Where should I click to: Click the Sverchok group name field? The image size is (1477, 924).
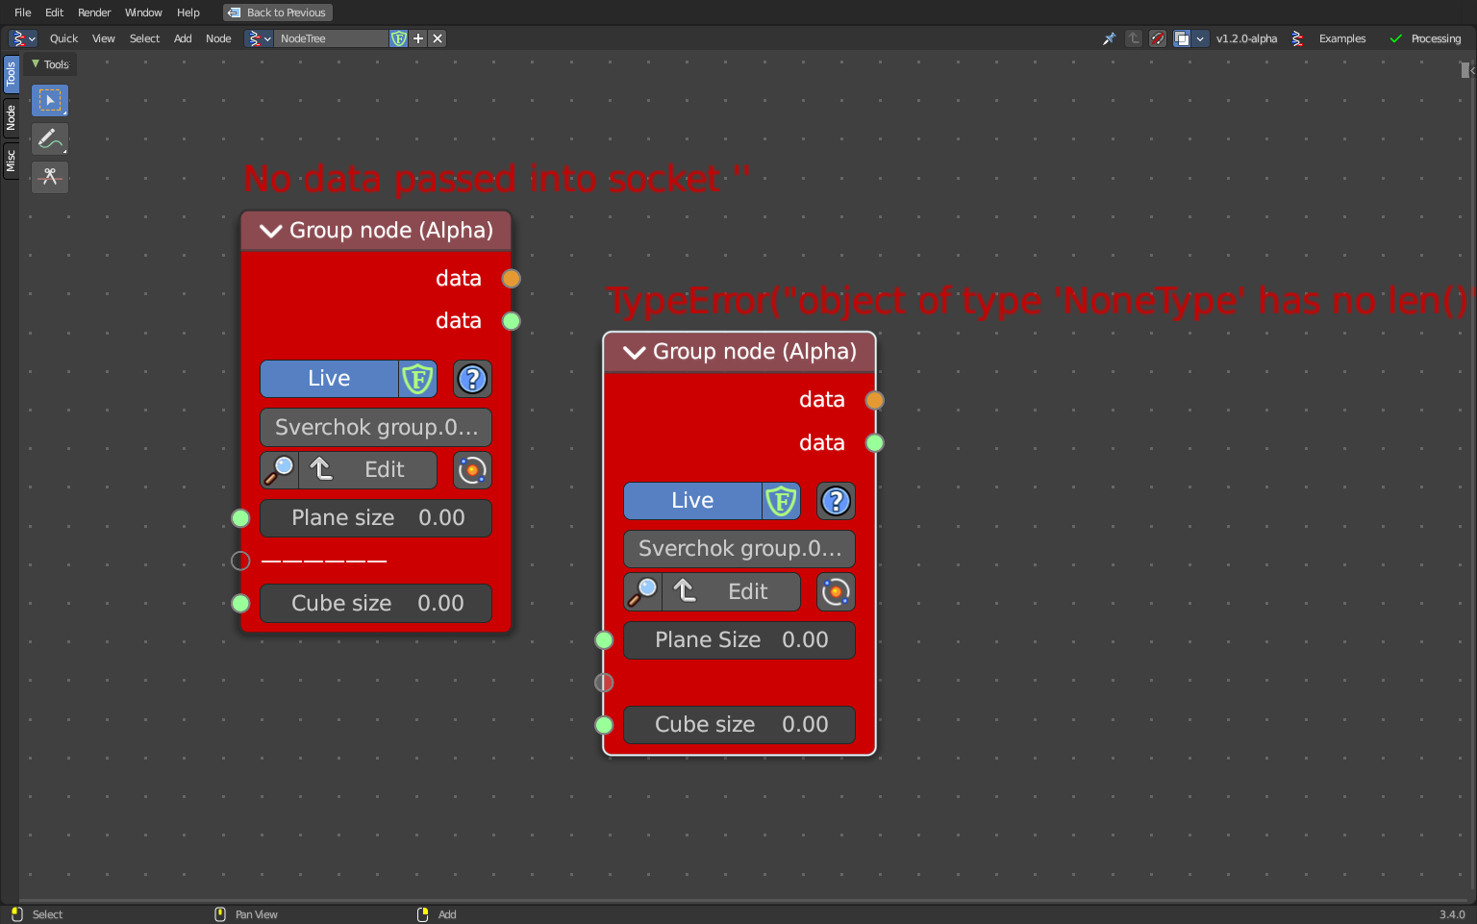[x=375, y=427]
